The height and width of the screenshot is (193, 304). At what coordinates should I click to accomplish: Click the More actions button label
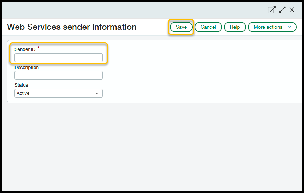tap(268, 27)
